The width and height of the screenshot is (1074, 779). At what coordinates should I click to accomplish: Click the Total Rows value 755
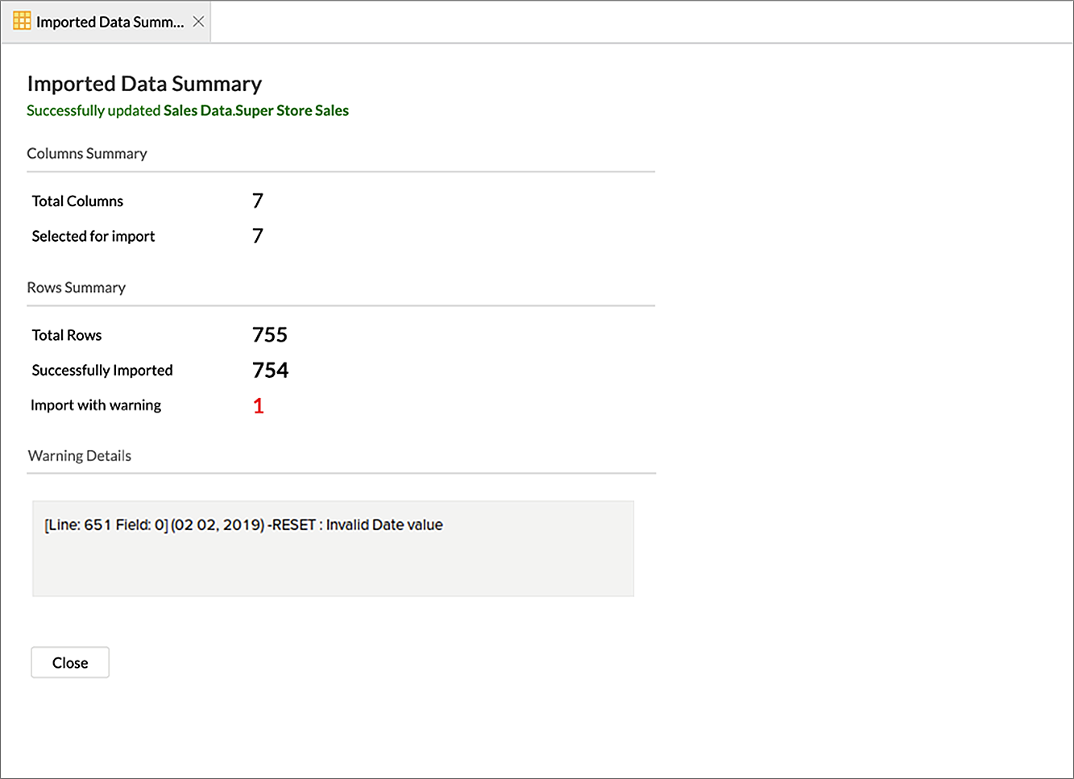coord(270,335)
